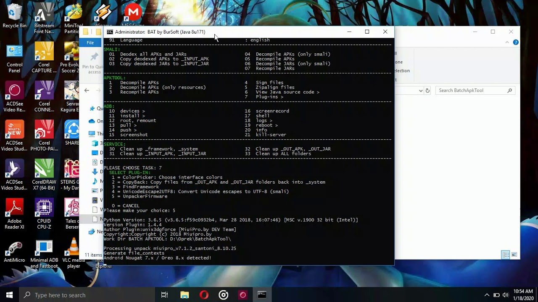Switch Explorer to large icons view
This screenshot has height=302, width=538.
pos(514,255)
